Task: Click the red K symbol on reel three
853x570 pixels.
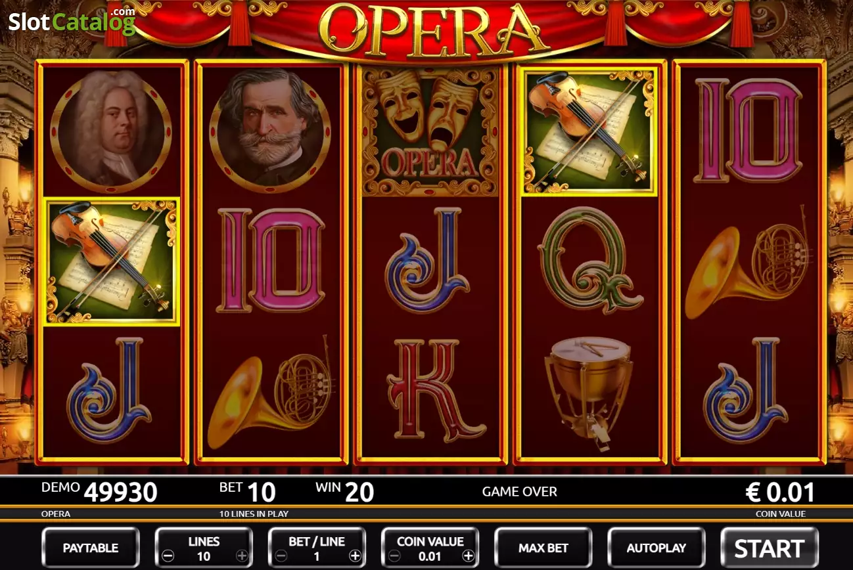Action: [x=431, y=390]
